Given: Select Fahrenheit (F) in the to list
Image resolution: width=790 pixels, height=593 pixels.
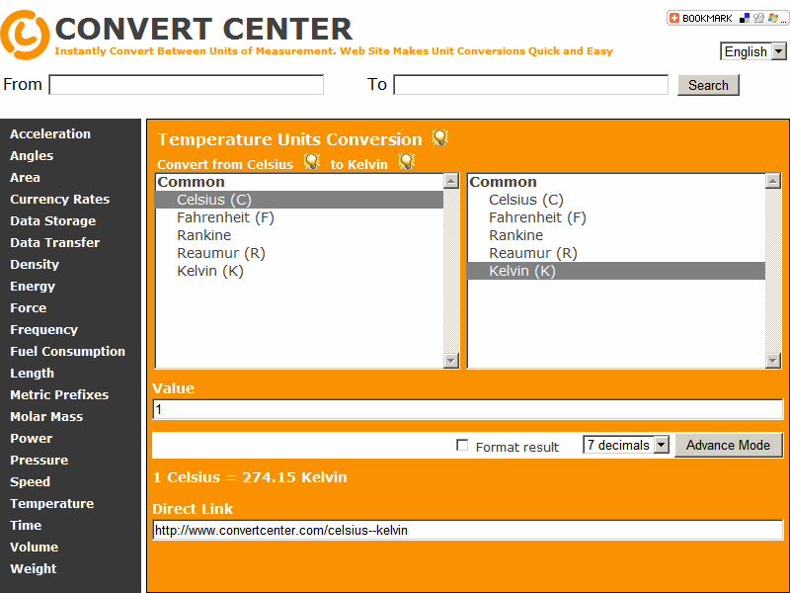Looking at the screenshot, I should 616,217.
